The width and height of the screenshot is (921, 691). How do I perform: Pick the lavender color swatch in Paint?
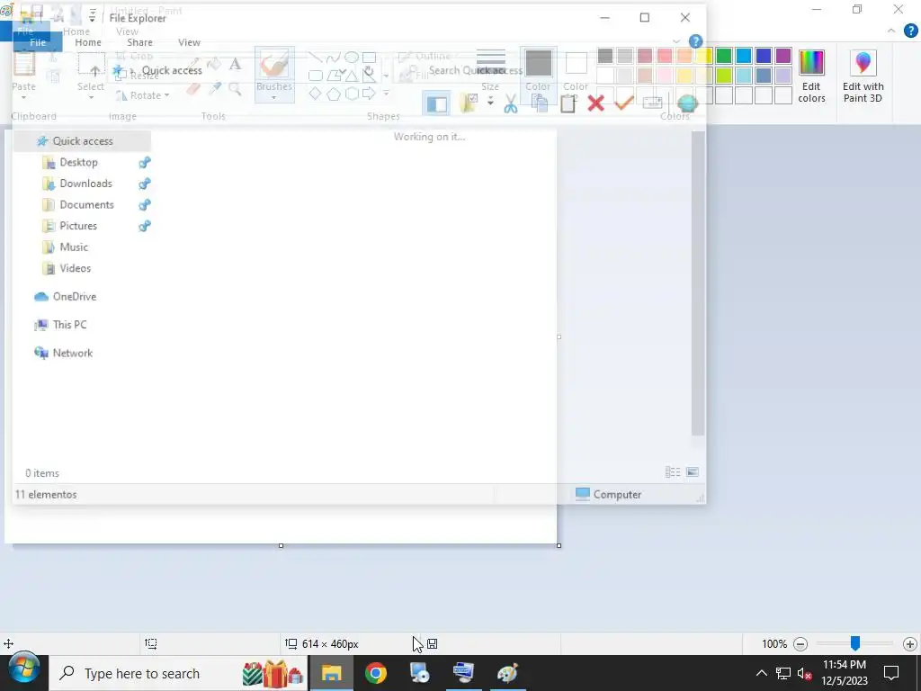tap(783, 76)
